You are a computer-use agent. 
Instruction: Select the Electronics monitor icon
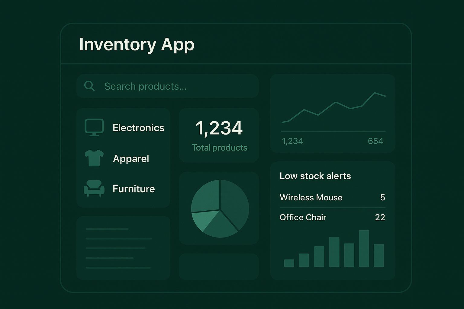[94, 127]
